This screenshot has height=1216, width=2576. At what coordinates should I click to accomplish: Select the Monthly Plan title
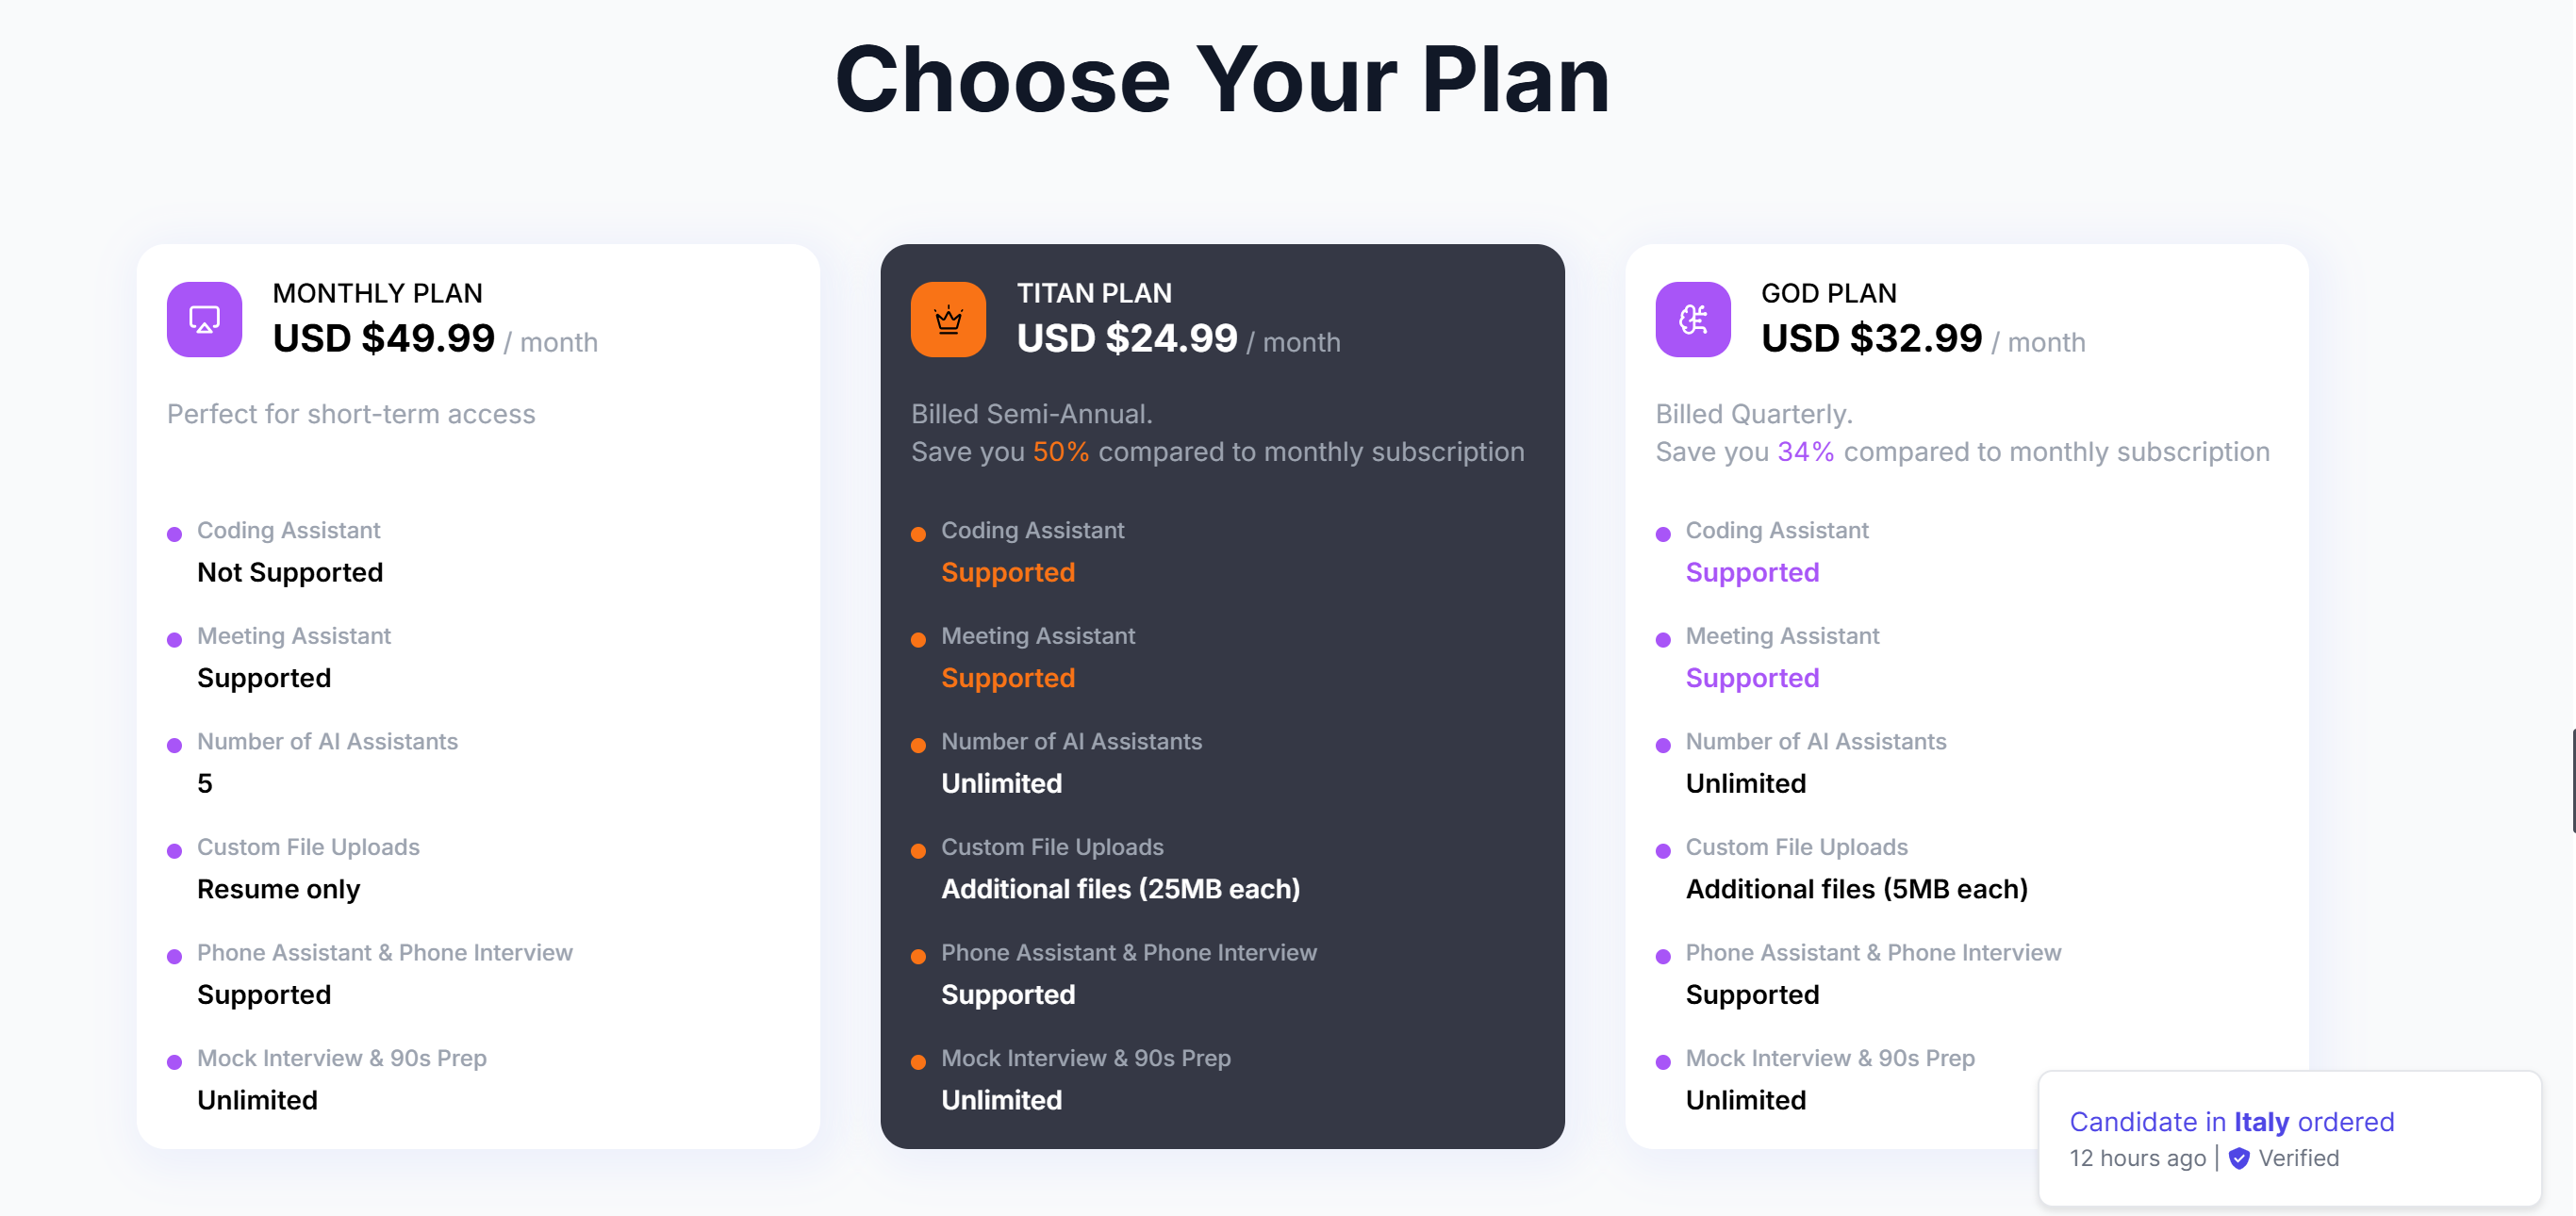[x=377, y=293]
